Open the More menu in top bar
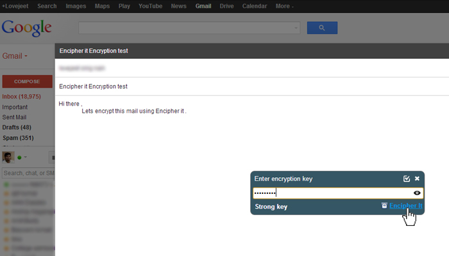 [x=284, y=6]
